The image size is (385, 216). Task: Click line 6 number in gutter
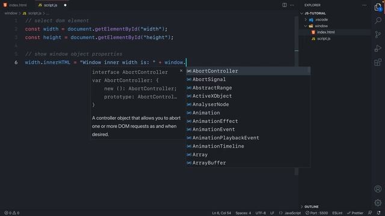pos(16,62)
